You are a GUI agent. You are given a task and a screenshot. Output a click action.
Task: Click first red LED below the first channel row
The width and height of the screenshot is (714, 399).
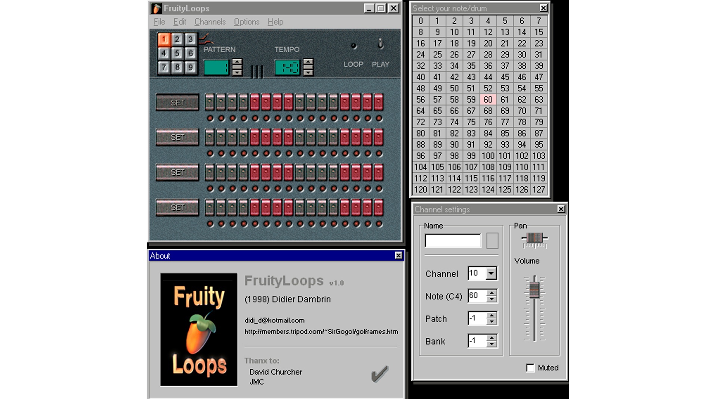coord(210,119)
